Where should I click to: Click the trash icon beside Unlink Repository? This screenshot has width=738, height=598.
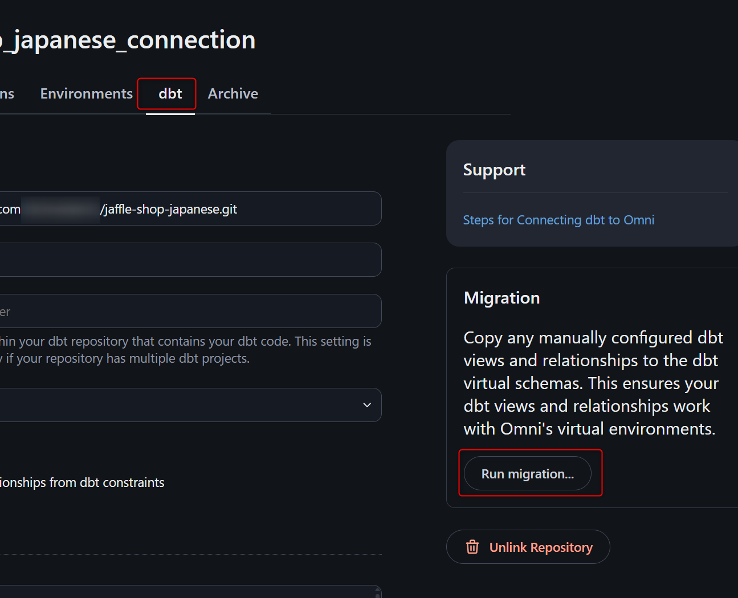click(x=472, y=547)
